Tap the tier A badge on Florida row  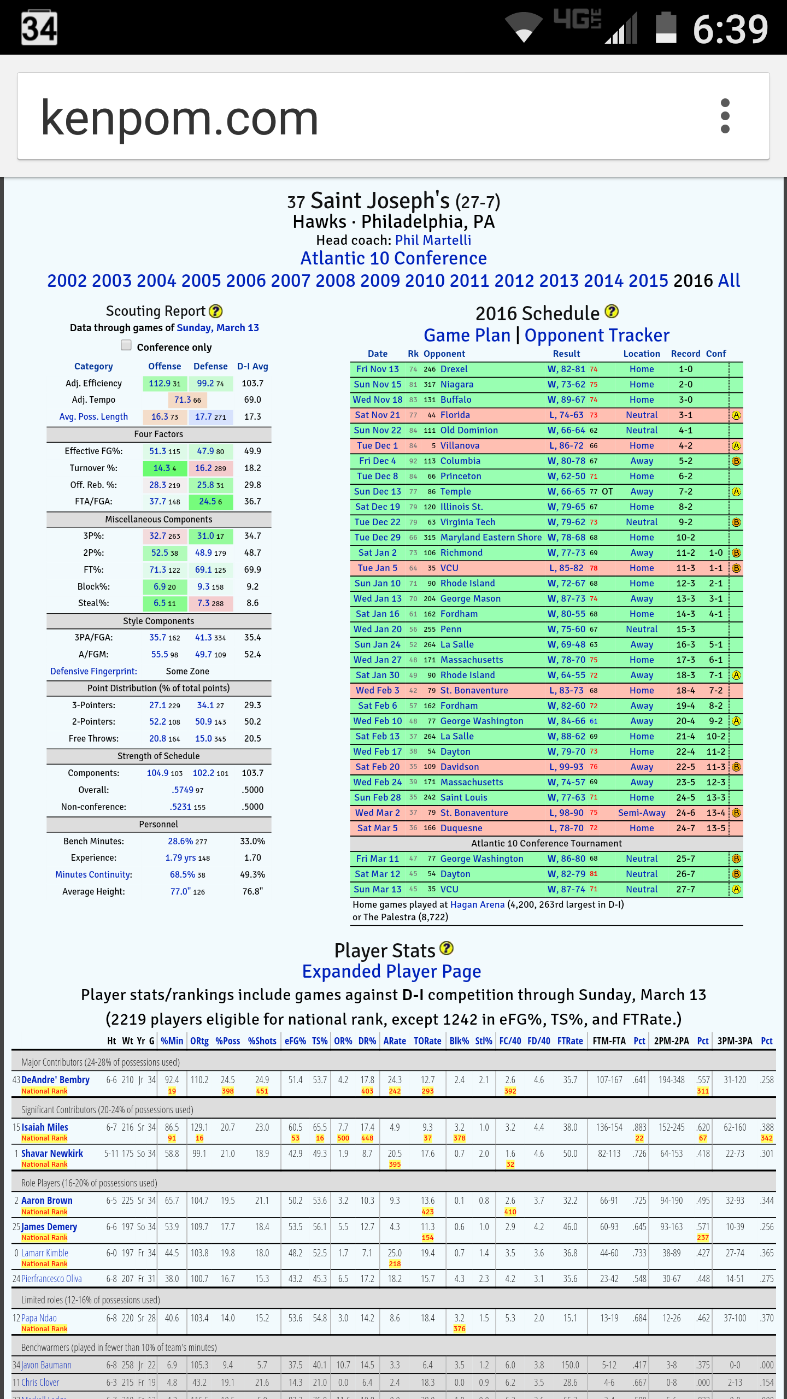(736, 415)
